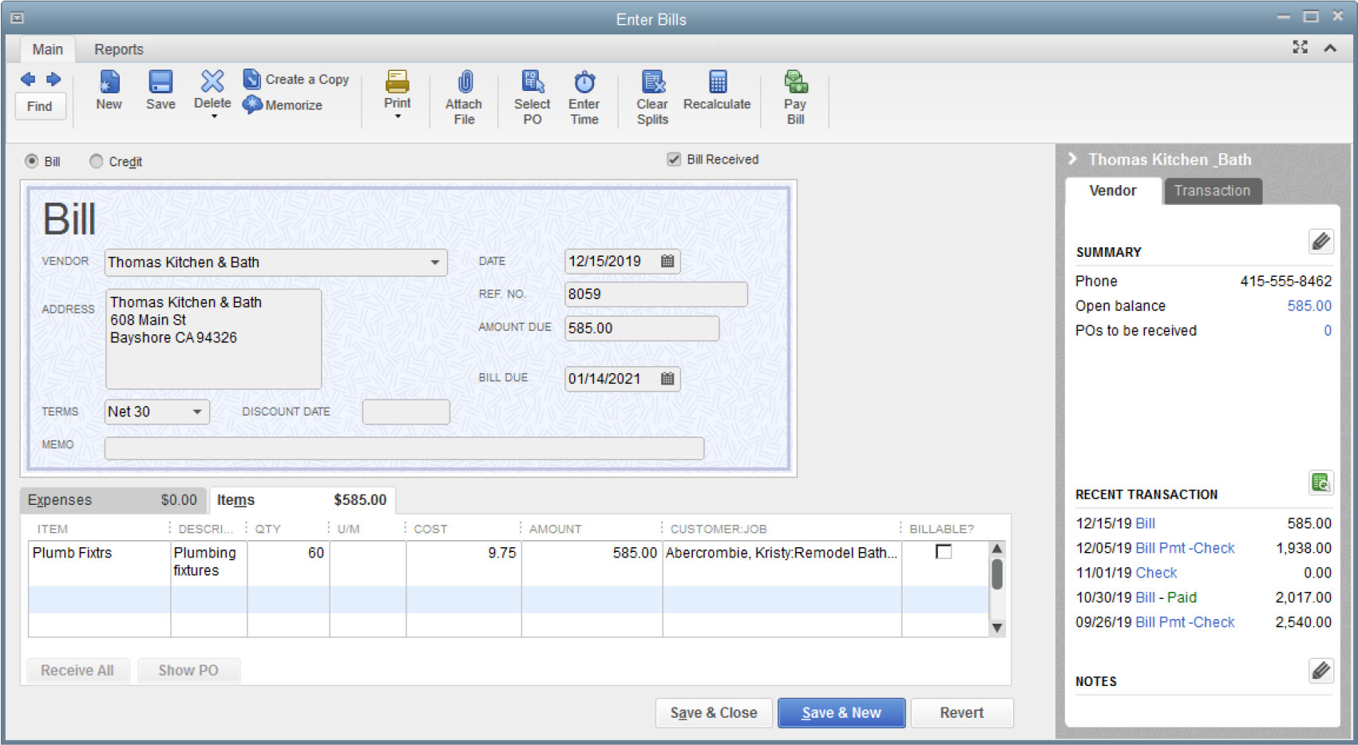
Task: Switch to the Main ribbon tab
Action: [47, 49]
